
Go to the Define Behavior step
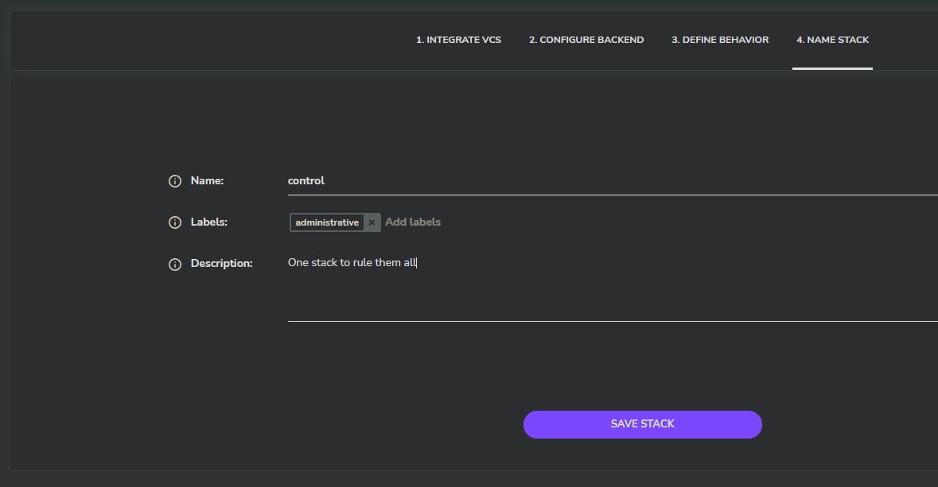point(720,40)
